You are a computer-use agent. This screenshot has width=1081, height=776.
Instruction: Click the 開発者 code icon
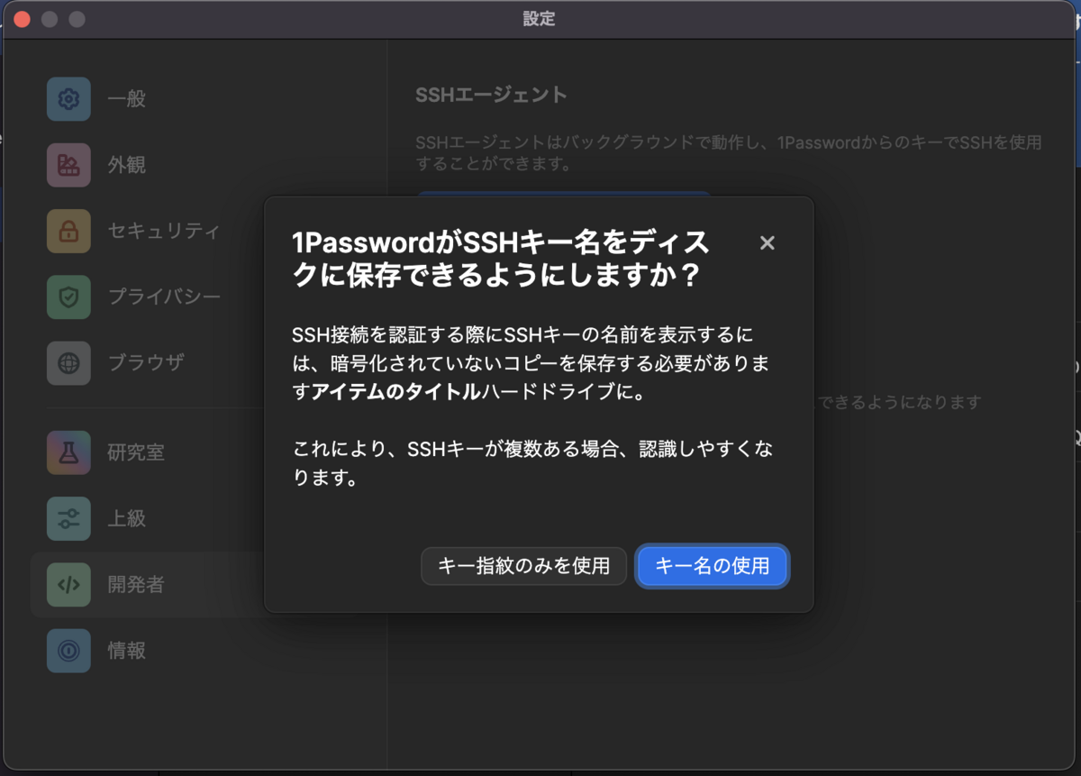coord(68,584)
